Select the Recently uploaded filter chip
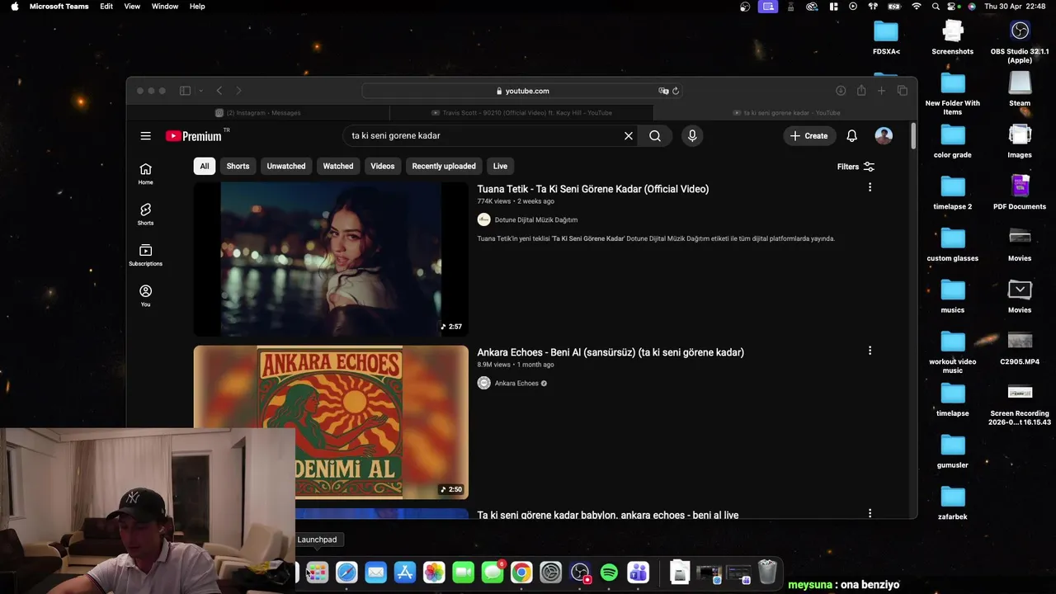1056x594 pixels. pyautogui.click(x=444, y=167)
